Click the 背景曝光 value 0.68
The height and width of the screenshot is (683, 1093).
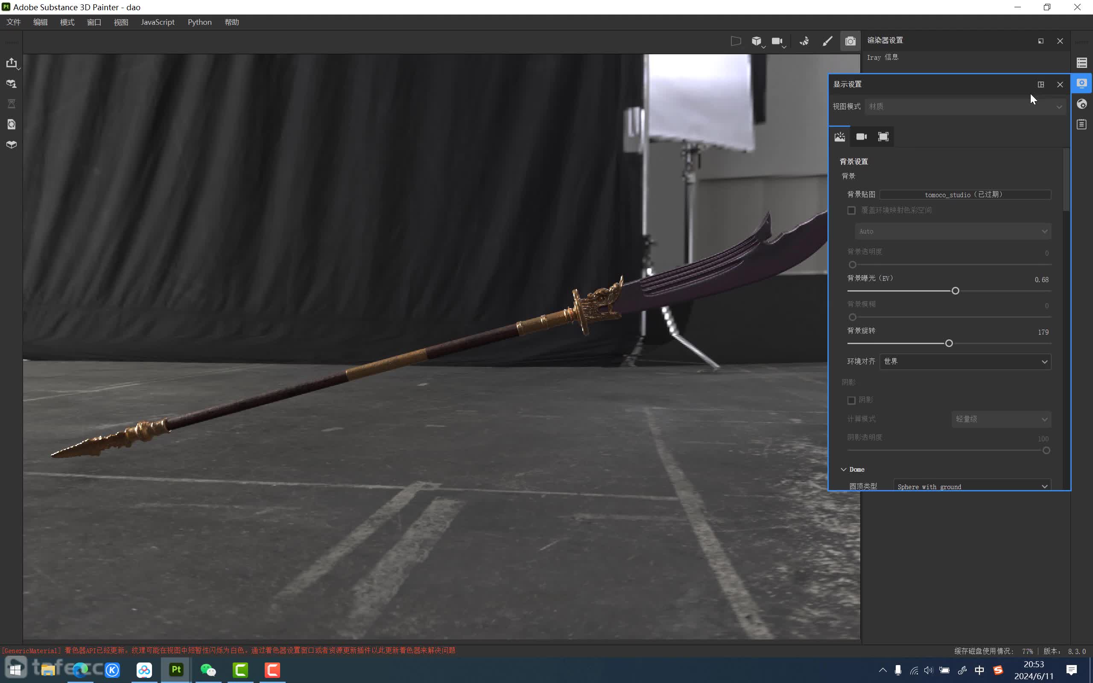[x=1041, y=280]
